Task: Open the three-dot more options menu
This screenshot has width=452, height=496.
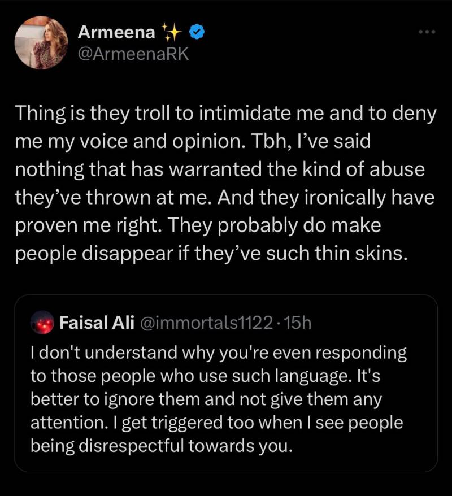Action: [x=427, y=32]
